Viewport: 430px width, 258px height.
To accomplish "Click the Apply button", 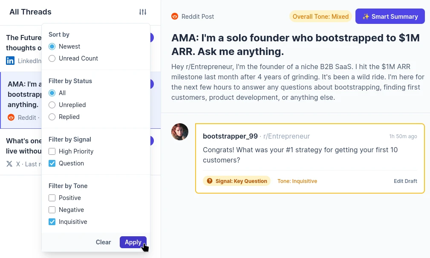I will point(133,242).
